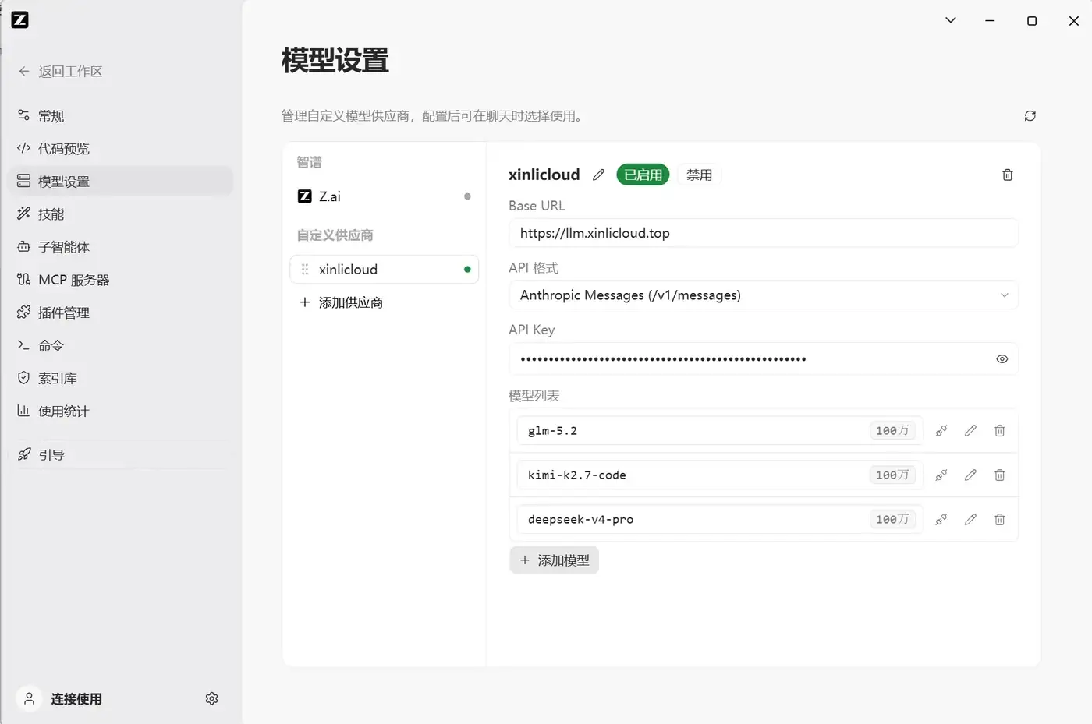Click the 添加模型 button
The image size is (1092, 724).
554,560
